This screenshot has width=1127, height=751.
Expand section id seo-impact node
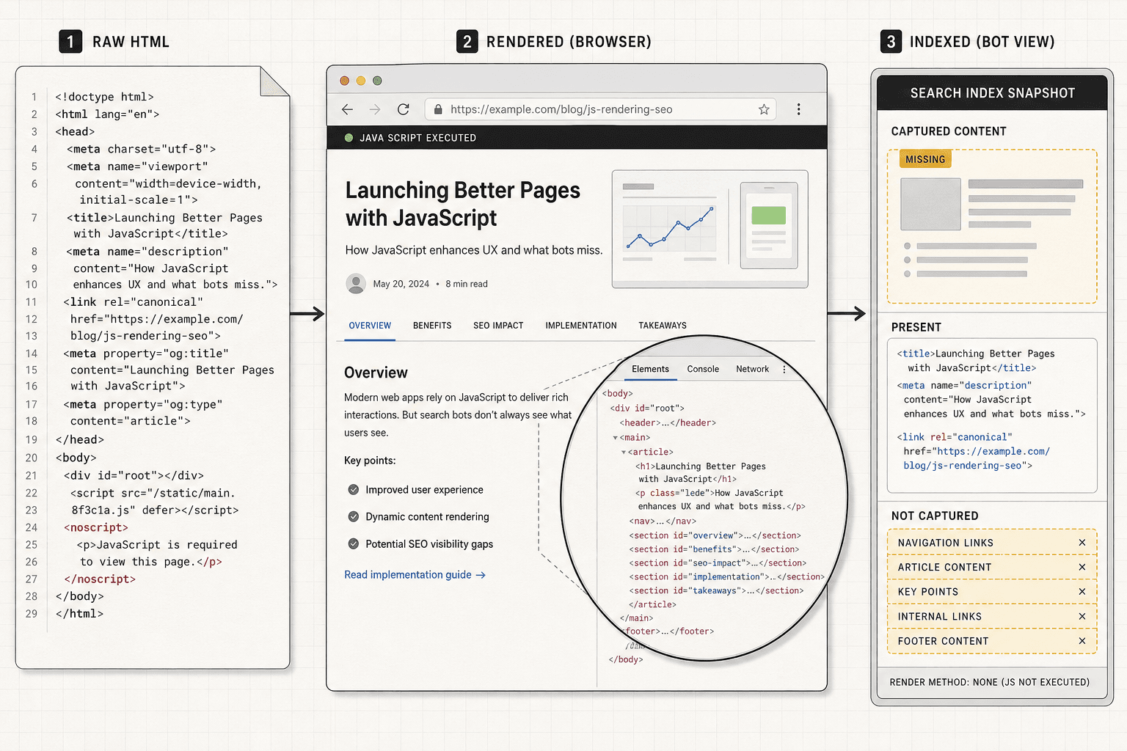tap(718, 563)
